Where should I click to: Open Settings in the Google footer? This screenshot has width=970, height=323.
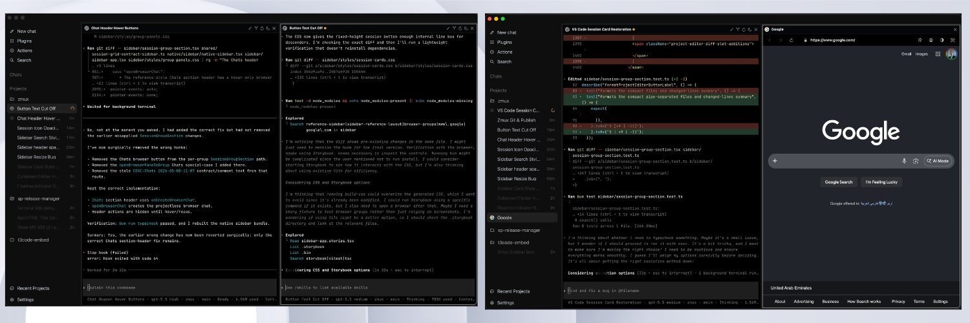[x=940, y=301]
